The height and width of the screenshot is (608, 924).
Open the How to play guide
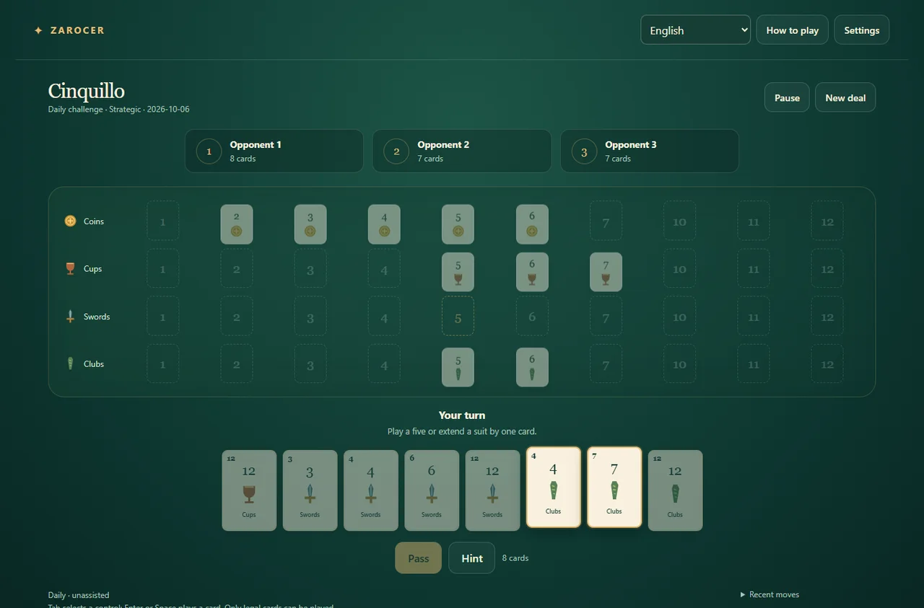coord(792,30)
